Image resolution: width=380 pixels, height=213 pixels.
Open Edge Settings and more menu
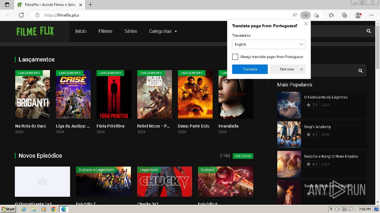[372, 15]
